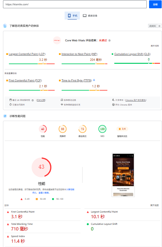Click the help icon beside collection period
The width and height of the screenshot is (162, 247).
[x=32, y=100]
